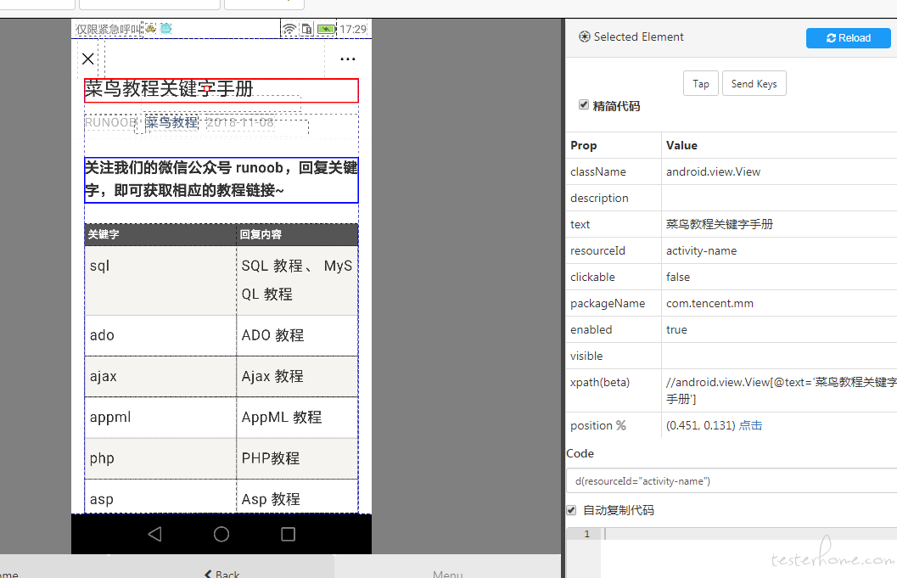Image resolution: width=897 pixels, height=578 pixels.
Task: Click the ADO 教程 cell
Action: click(x=298, y=335)
